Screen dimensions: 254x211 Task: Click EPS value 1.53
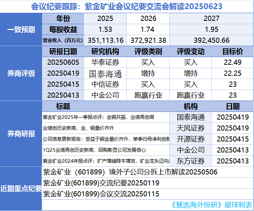click(x=105, y=30)
